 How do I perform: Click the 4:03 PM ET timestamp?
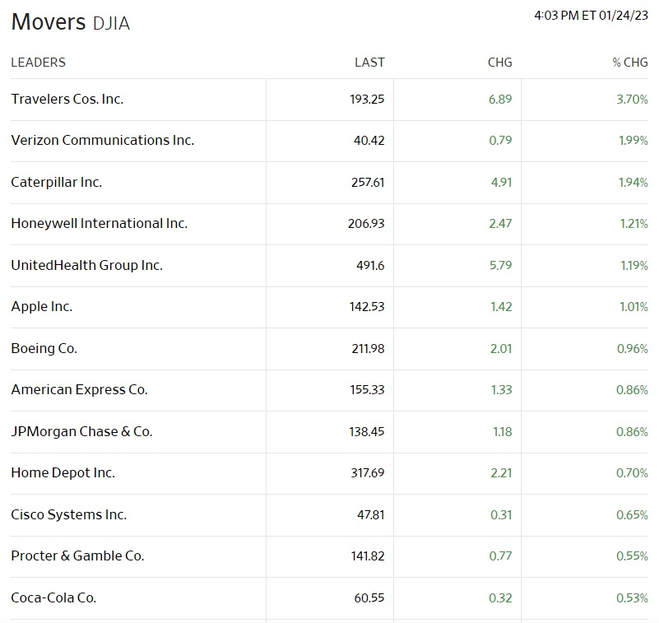[591, 16]
